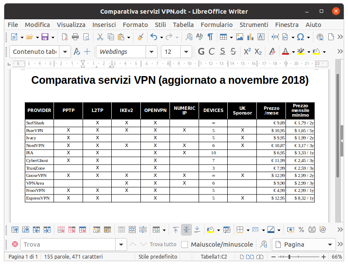Save document with the floppy icon
The image size is (348, 265).
tap(45, 37)
